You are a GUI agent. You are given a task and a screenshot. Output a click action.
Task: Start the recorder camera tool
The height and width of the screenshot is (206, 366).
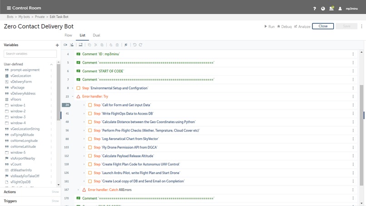click(65, 45)
